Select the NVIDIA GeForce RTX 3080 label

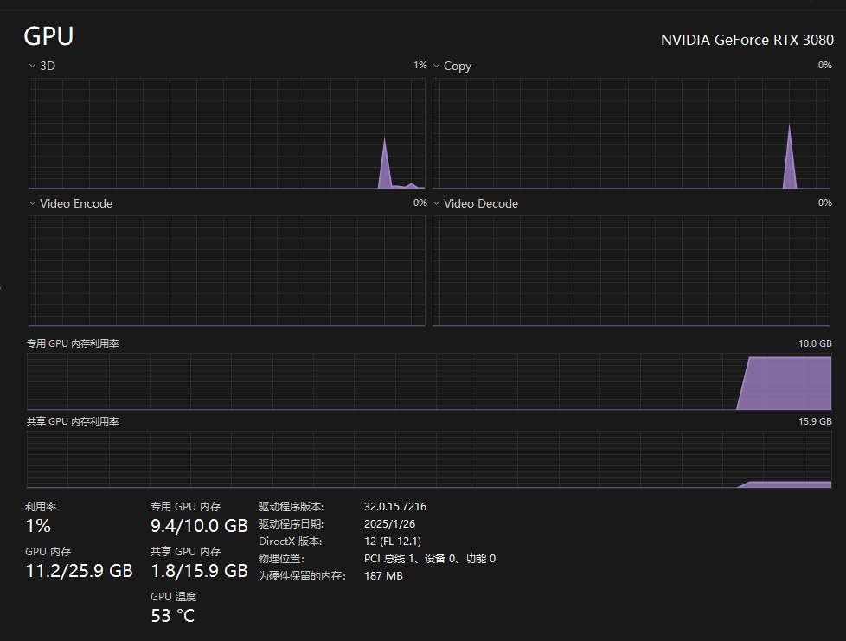point(747,41)
